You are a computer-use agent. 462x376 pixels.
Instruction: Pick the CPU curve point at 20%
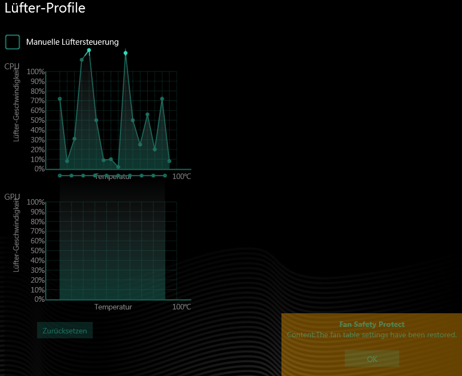click(x=155, y=150)
